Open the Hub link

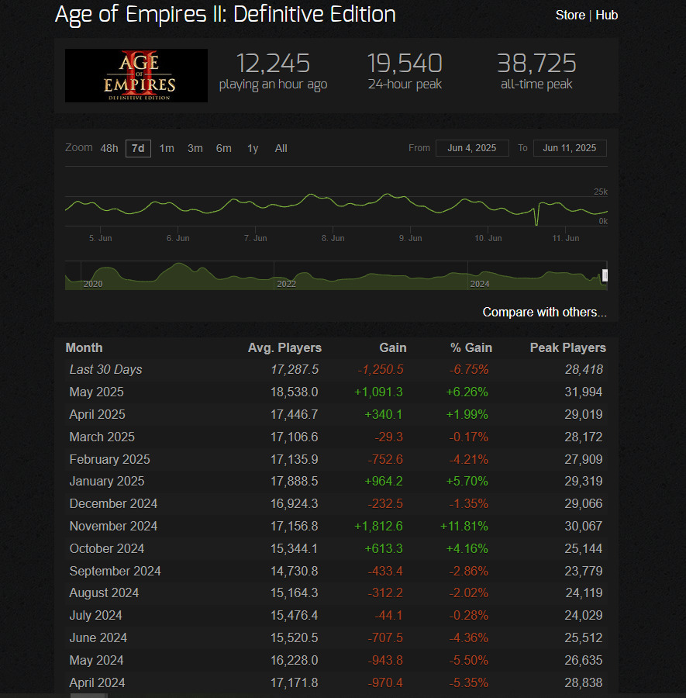point(606,16)
